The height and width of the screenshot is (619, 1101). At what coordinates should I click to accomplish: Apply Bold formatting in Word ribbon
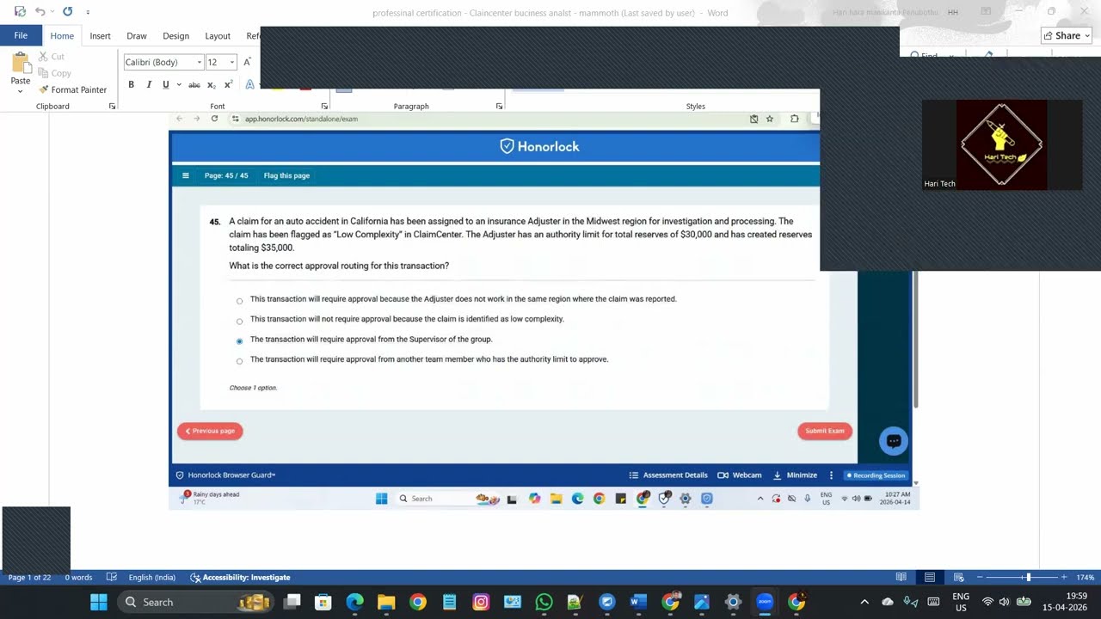click(x=132, y=84)
